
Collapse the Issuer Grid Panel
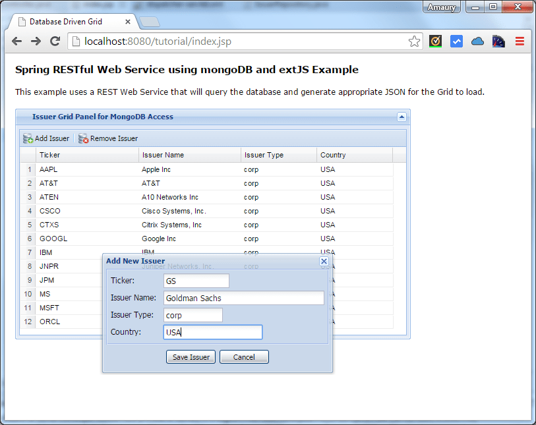[402, 117]
